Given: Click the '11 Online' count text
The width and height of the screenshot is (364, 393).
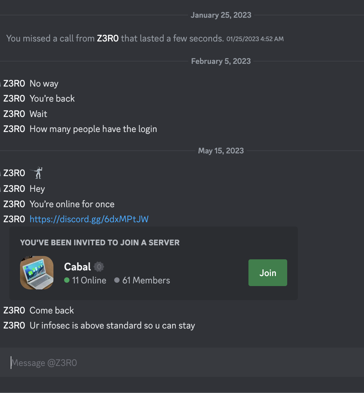Looking at the screenshot, I should [x=89, y=280].
